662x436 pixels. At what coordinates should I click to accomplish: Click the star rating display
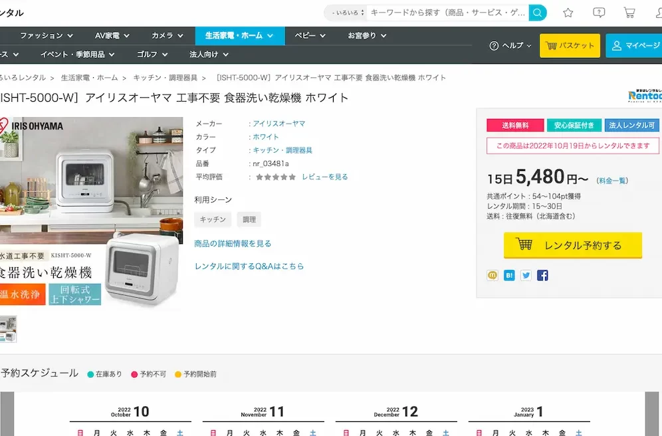[x=276, y=177]
